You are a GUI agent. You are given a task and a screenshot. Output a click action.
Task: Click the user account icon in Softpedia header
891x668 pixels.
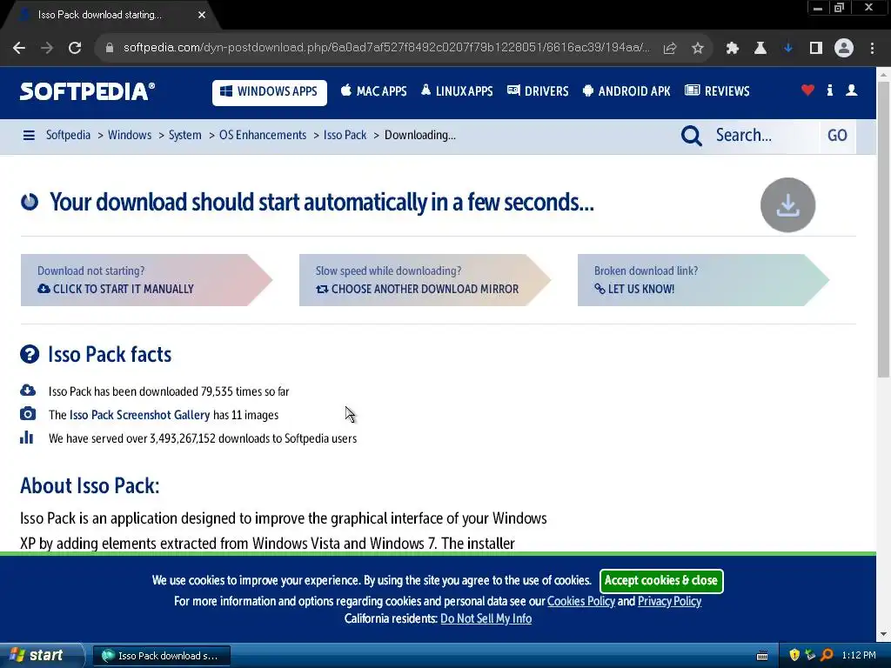click(x=851, y=90)
